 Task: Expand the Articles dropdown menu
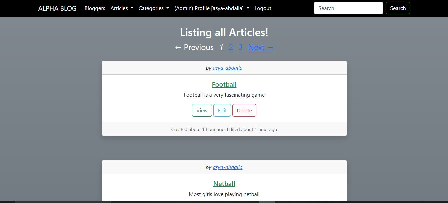click(x=122, y=8)
